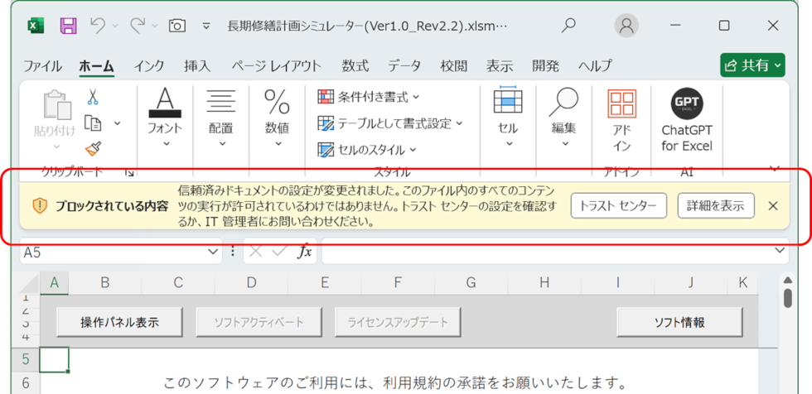This screenshot has width=812, height=394.
Task: Expand the 条件付き書式 dropdown
Action: (369, 97)
